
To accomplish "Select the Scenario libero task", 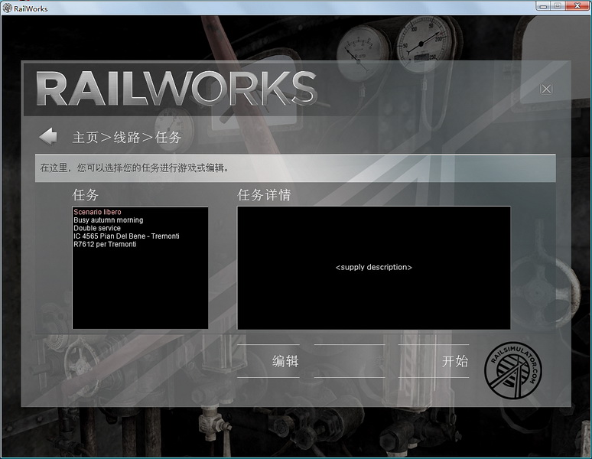I will (x=97, y=212).
